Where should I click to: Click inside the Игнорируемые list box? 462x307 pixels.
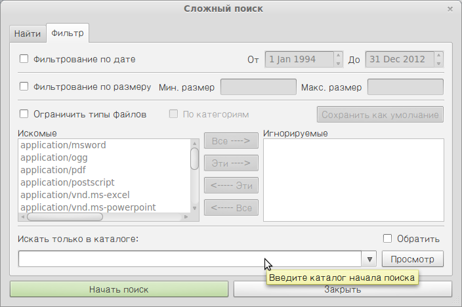pos(354,180)
